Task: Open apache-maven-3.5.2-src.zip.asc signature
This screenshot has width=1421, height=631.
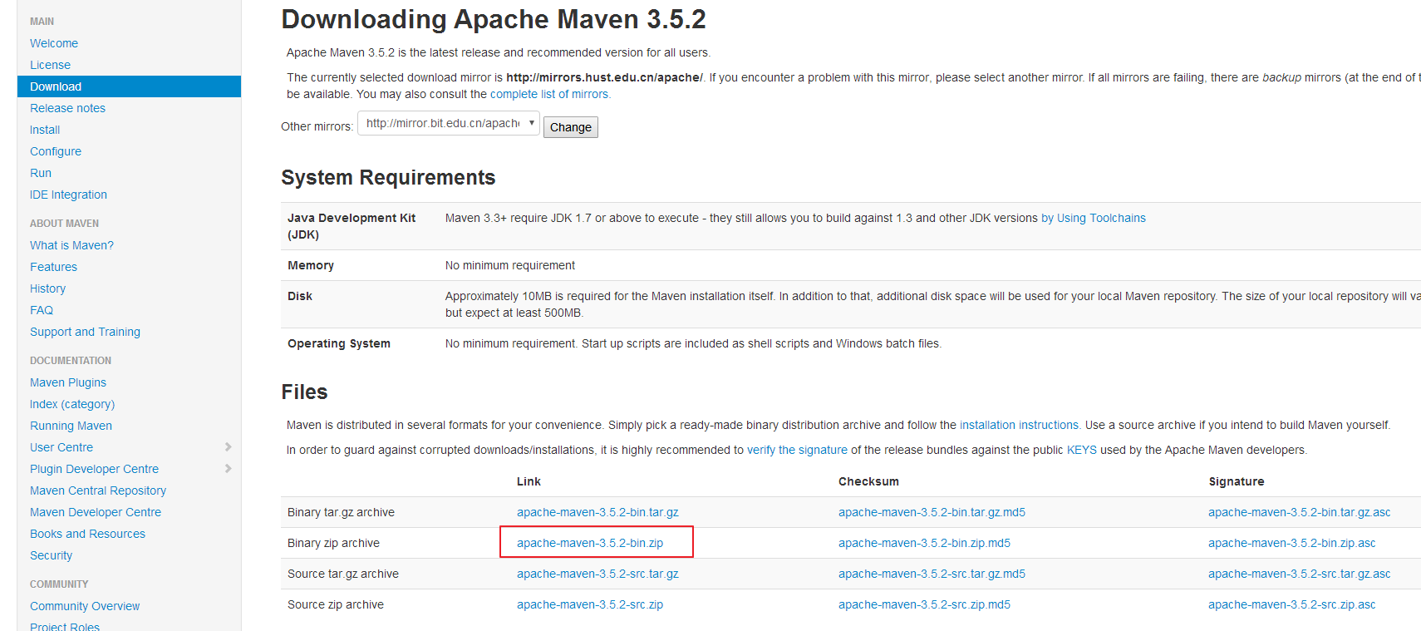Action: (x=1291, y=604)
